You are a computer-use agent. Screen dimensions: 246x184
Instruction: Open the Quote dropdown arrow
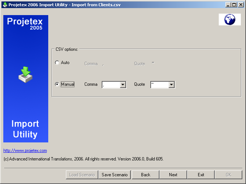point(172,85)
